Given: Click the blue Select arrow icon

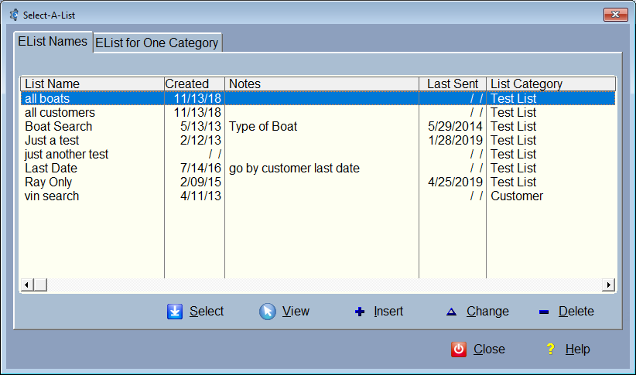Looking at the screenshot, I should pos(175,312).
